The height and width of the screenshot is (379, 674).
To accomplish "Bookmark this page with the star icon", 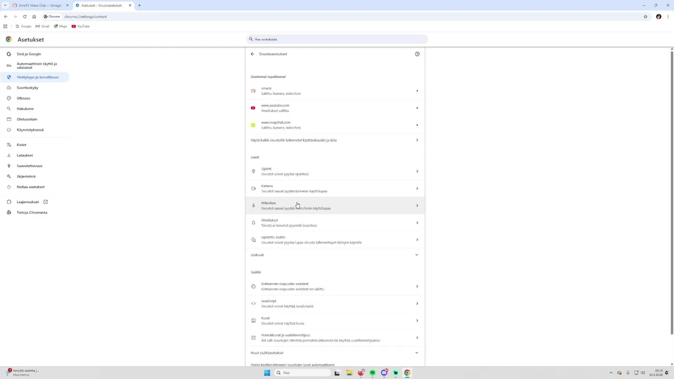I will tap(646, 16).
